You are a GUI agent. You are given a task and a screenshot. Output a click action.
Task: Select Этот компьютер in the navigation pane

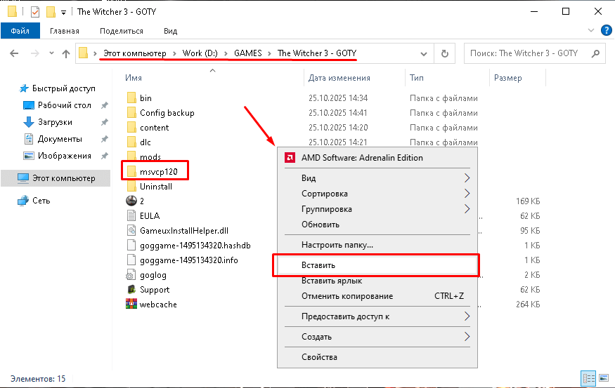pyautogui.click(x=63, y=178)
